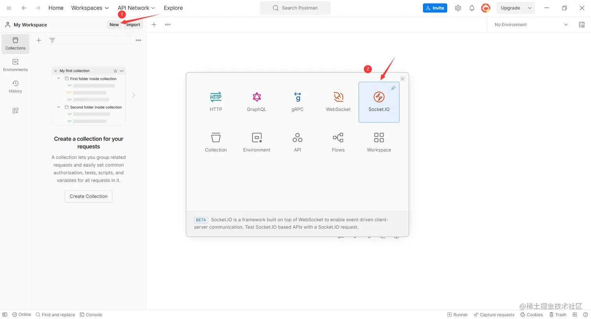The image size is (591, 319).
Task: Open the Explore page
Action: tap(173, 8)
